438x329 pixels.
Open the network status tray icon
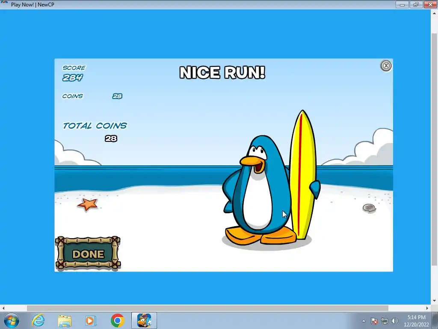[x=385, y=321]
